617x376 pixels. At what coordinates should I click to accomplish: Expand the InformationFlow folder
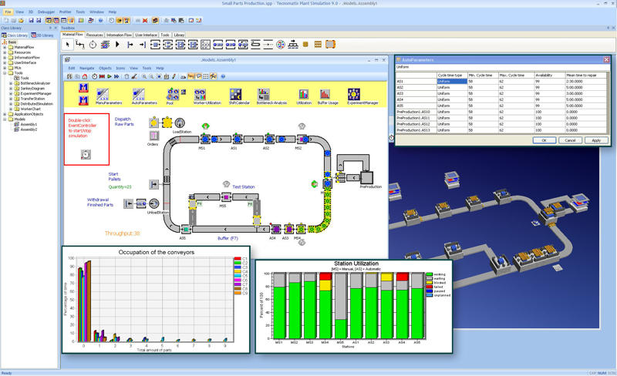coord(5,58)
